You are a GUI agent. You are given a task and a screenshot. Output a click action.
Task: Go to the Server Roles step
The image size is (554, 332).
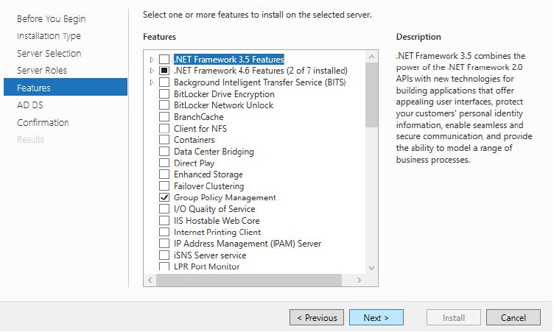tap(42, 71)
